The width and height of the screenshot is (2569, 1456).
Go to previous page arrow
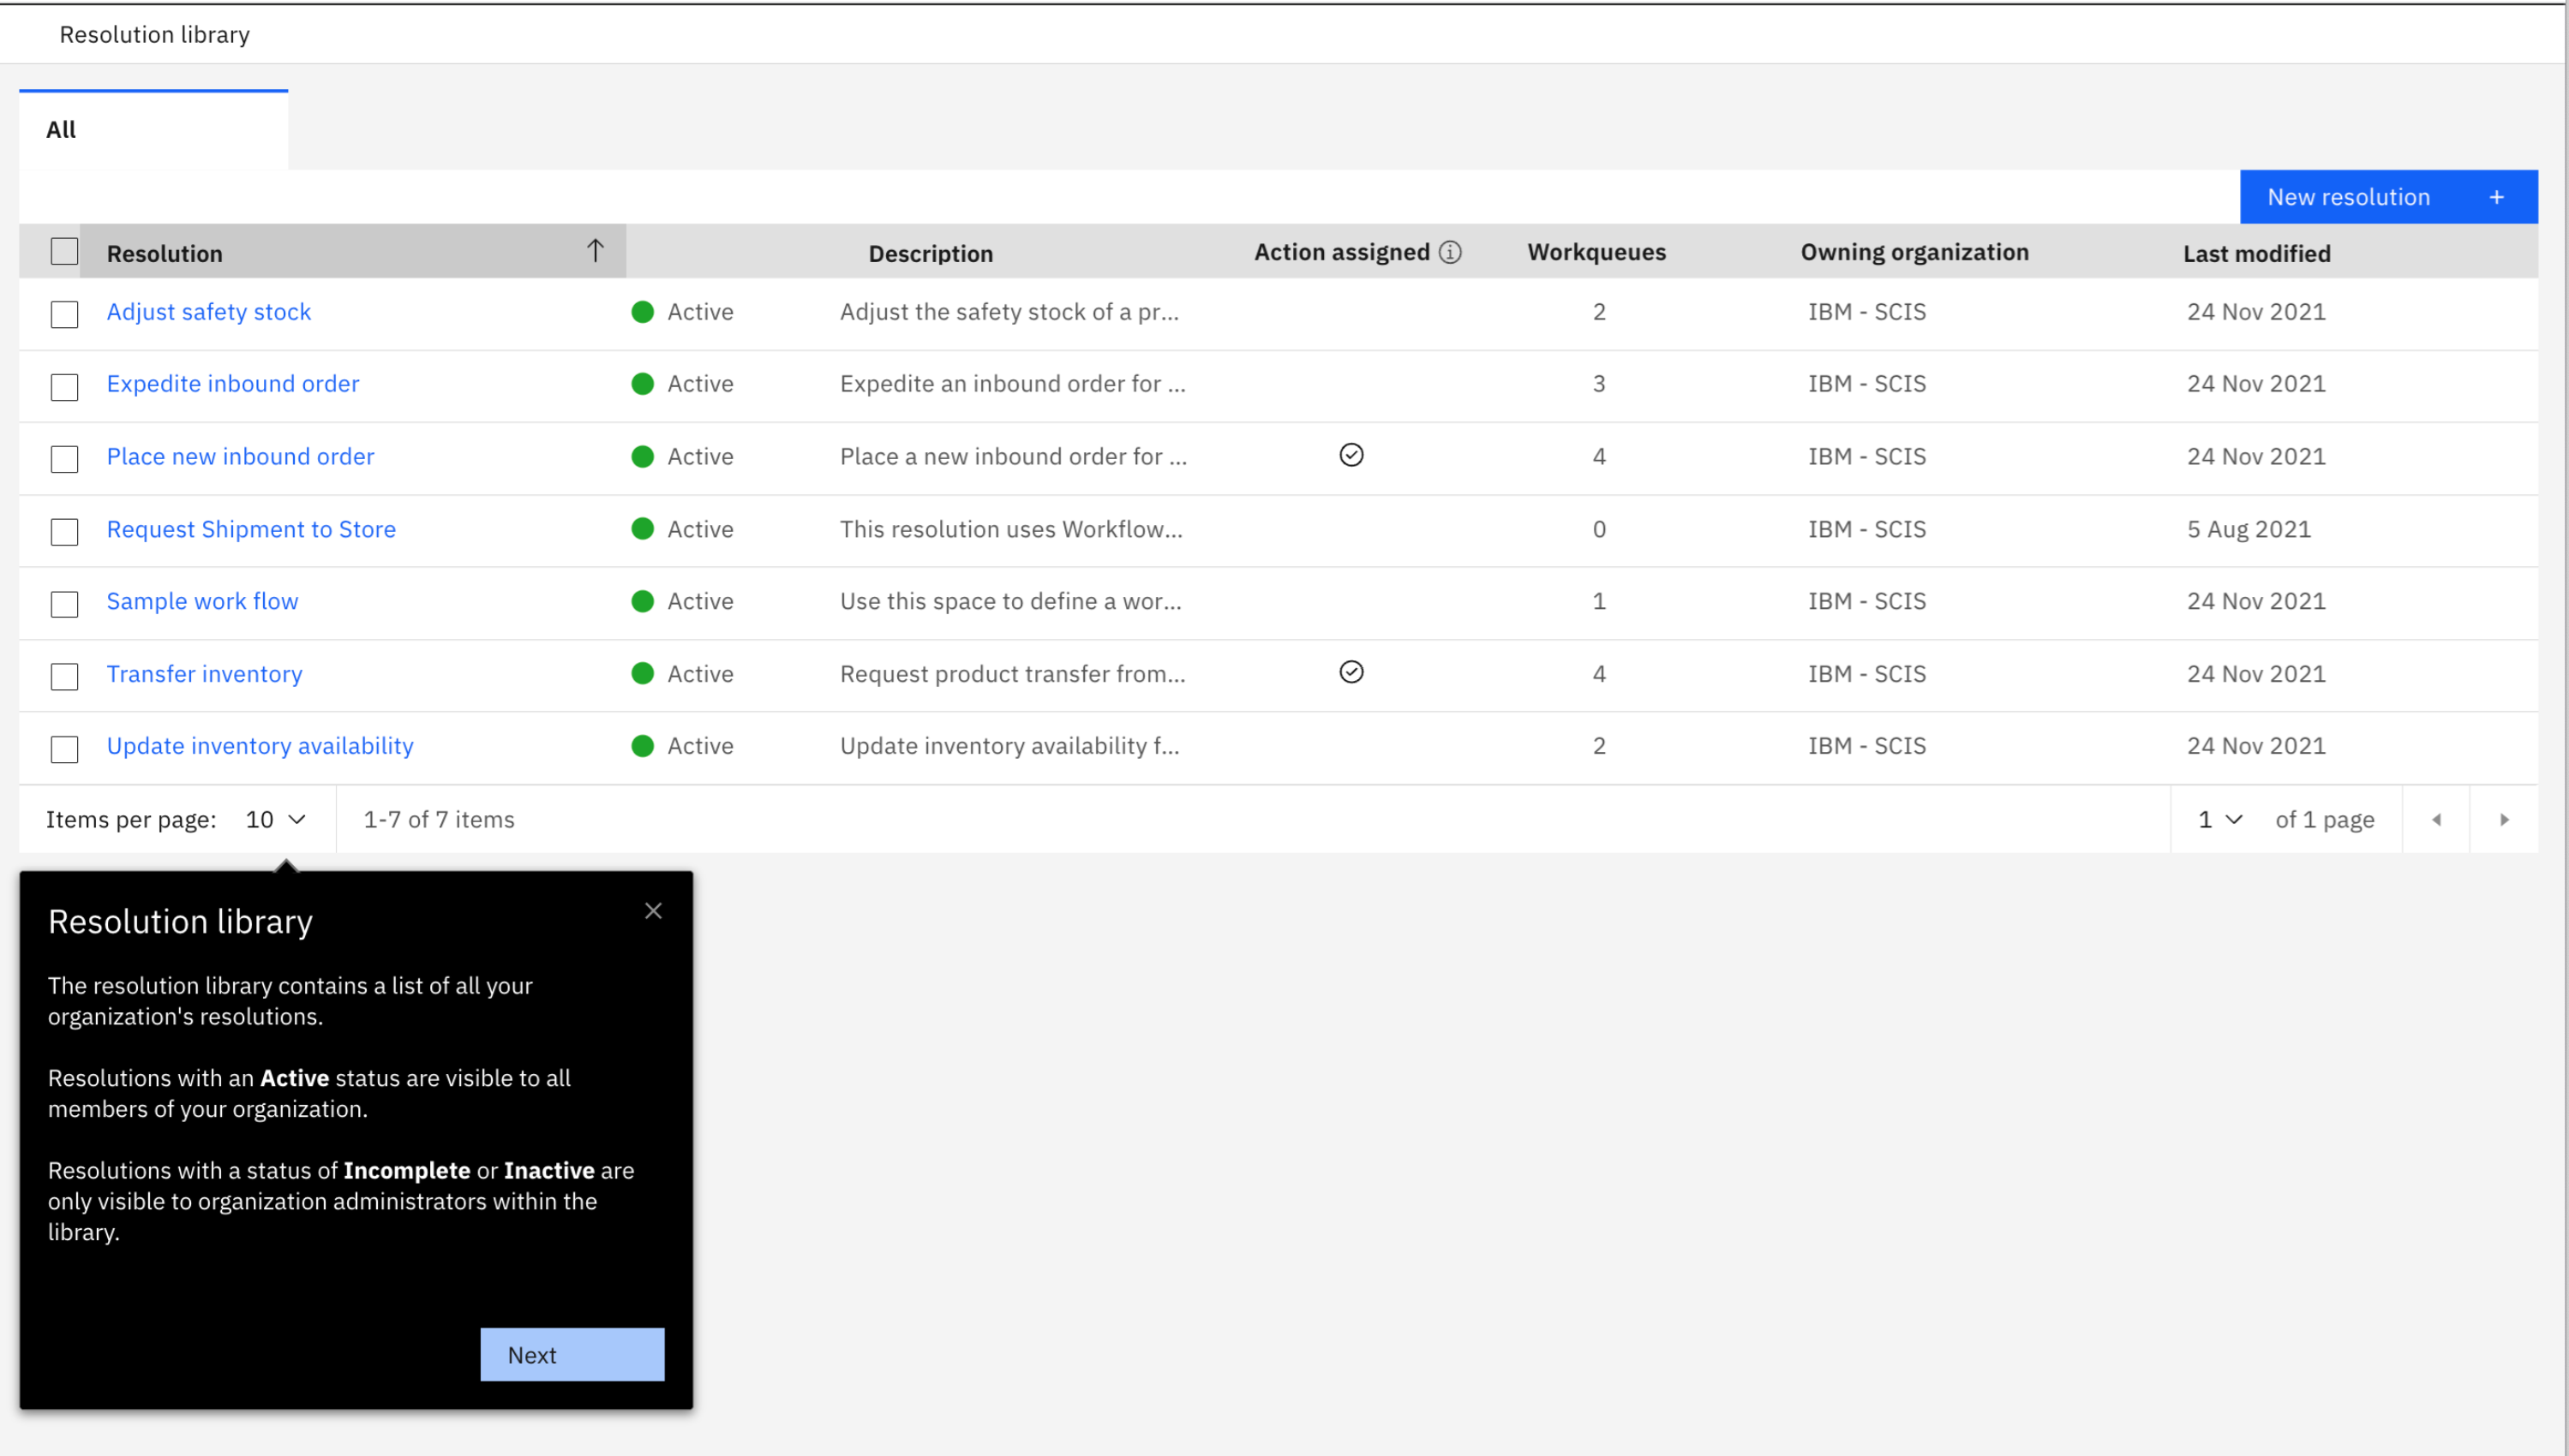(2436, 820)
